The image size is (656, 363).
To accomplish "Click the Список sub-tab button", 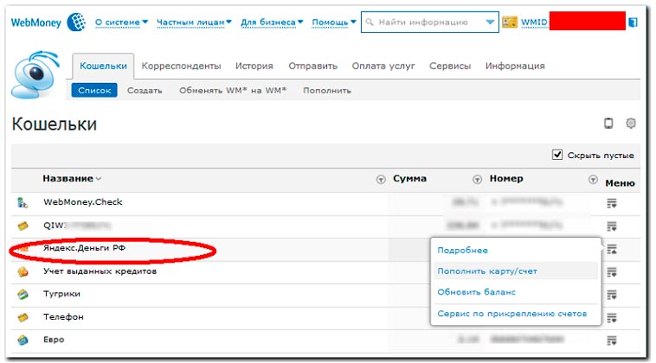I will 94,90.
